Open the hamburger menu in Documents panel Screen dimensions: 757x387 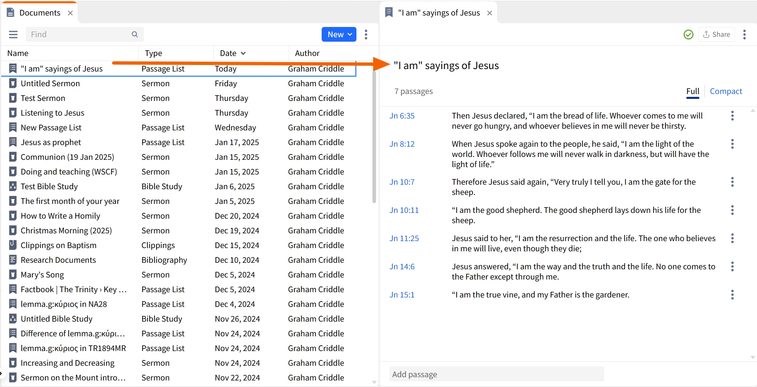tap(13, 34)
